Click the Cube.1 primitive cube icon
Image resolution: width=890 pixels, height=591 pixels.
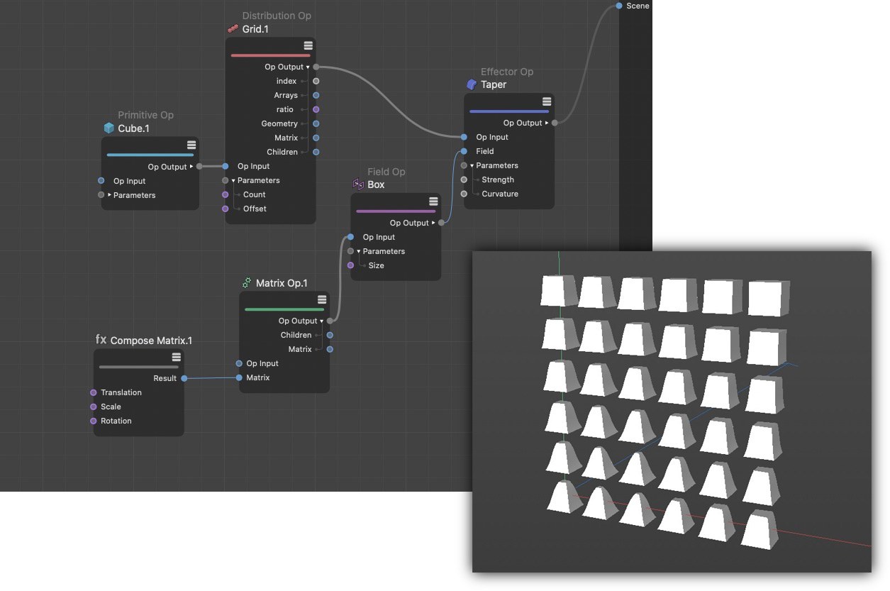(109, 128)
